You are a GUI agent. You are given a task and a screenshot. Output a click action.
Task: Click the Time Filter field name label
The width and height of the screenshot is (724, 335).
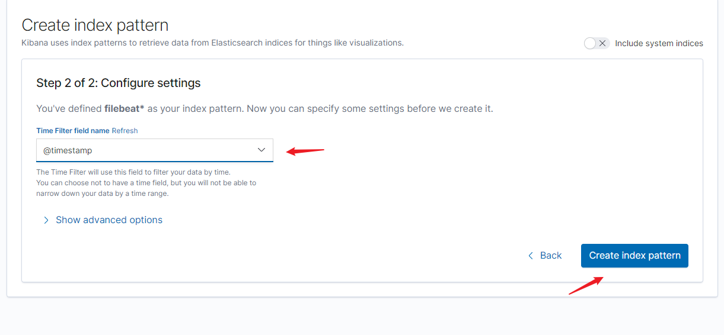(x=73, y=130)
